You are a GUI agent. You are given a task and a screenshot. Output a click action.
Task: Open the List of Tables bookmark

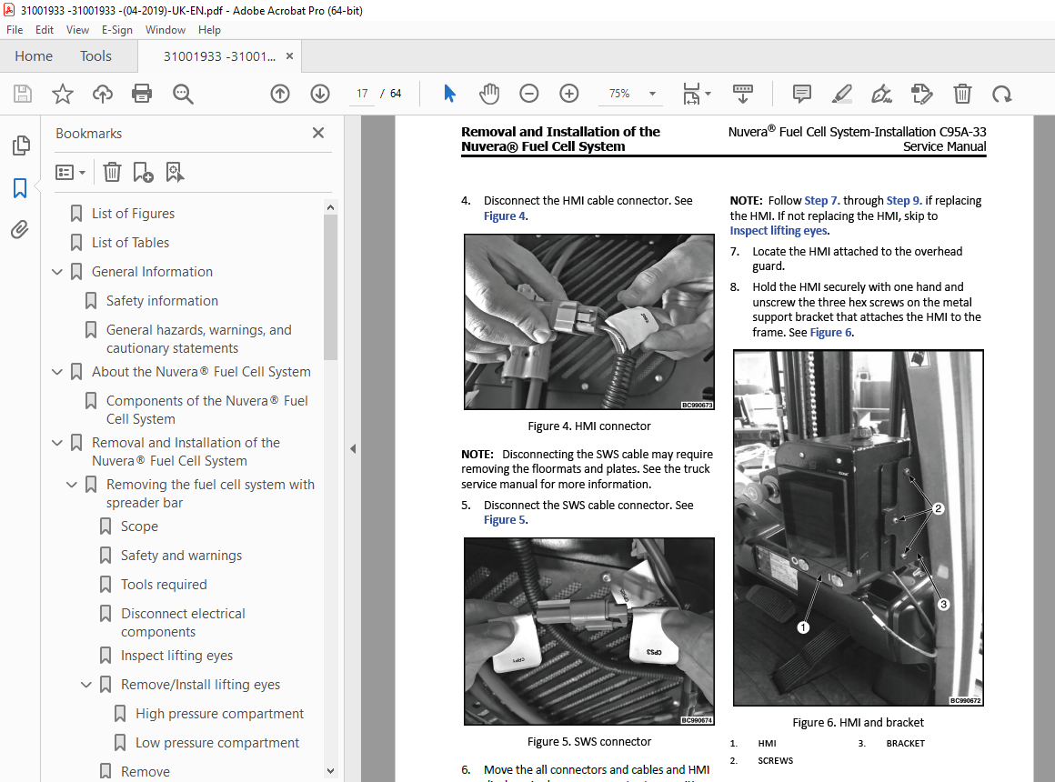coord(131,242)
